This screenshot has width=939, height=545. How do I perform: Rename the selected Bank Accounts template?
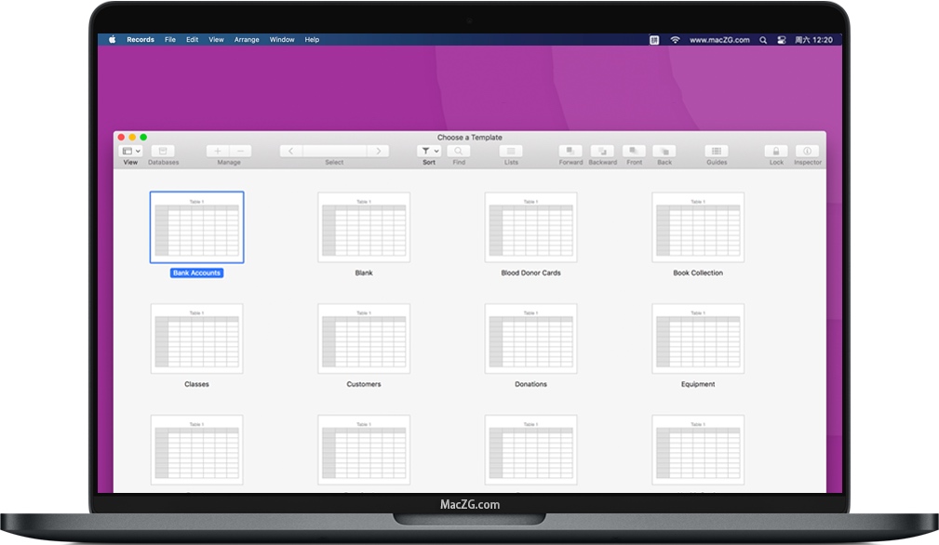click(x=196, y=272)
